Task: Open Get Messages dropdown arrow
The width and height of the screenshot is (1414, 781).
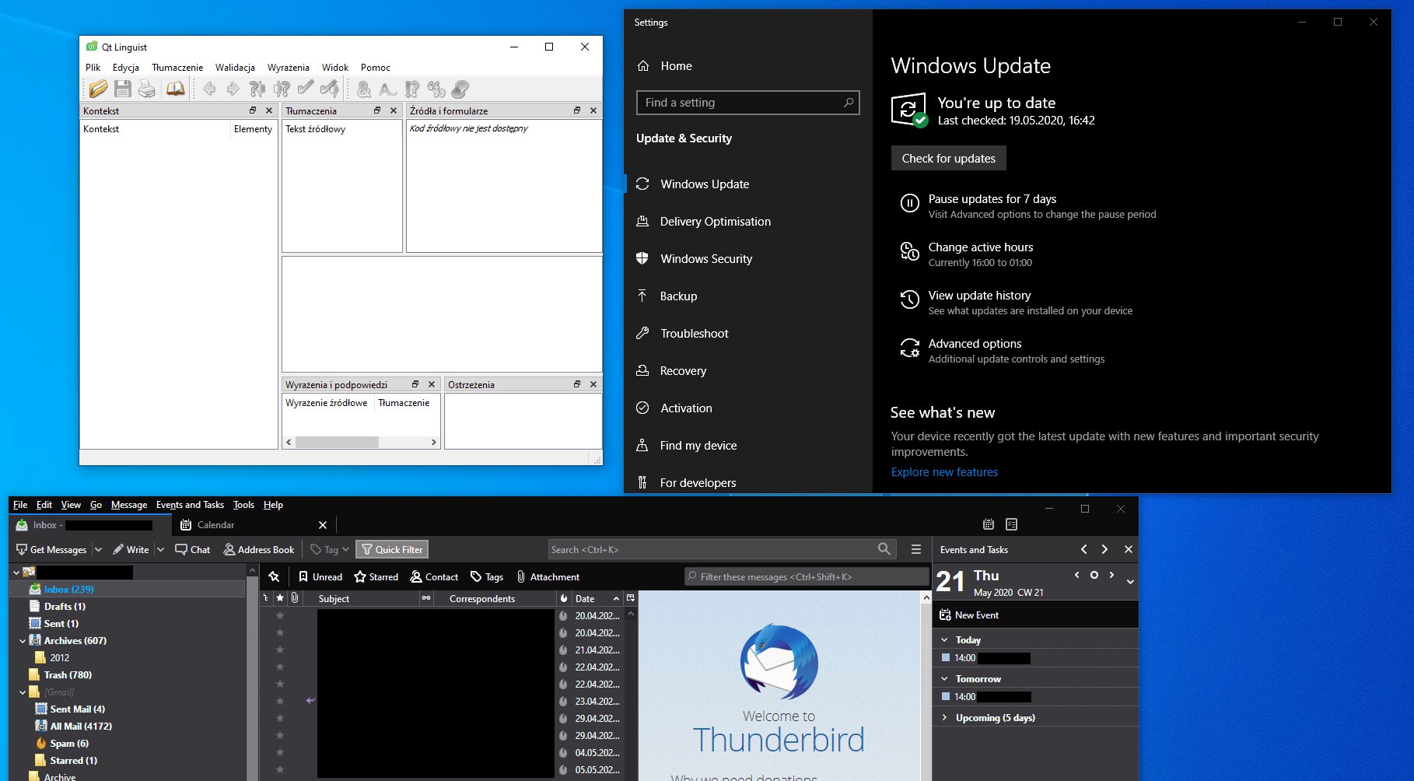Action: click(x=98, y=550)
